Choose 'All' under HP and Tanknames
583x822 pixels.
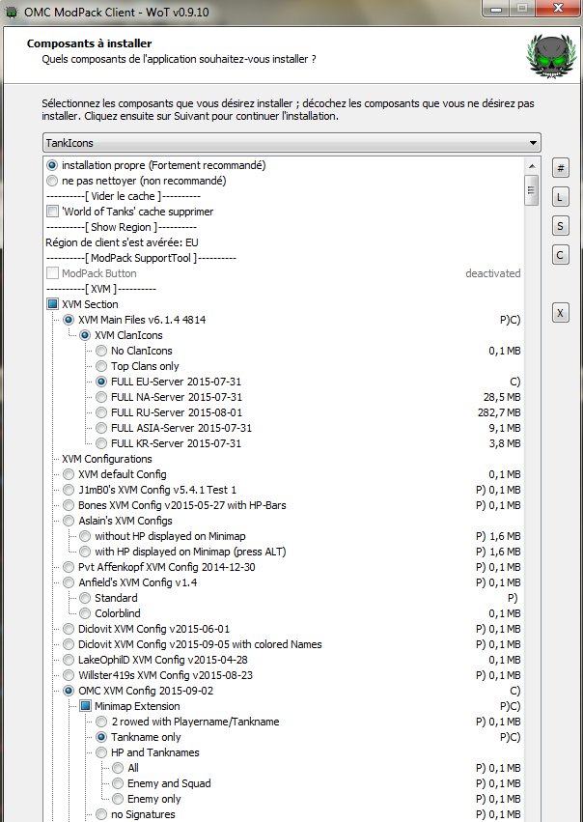[118, 768]
